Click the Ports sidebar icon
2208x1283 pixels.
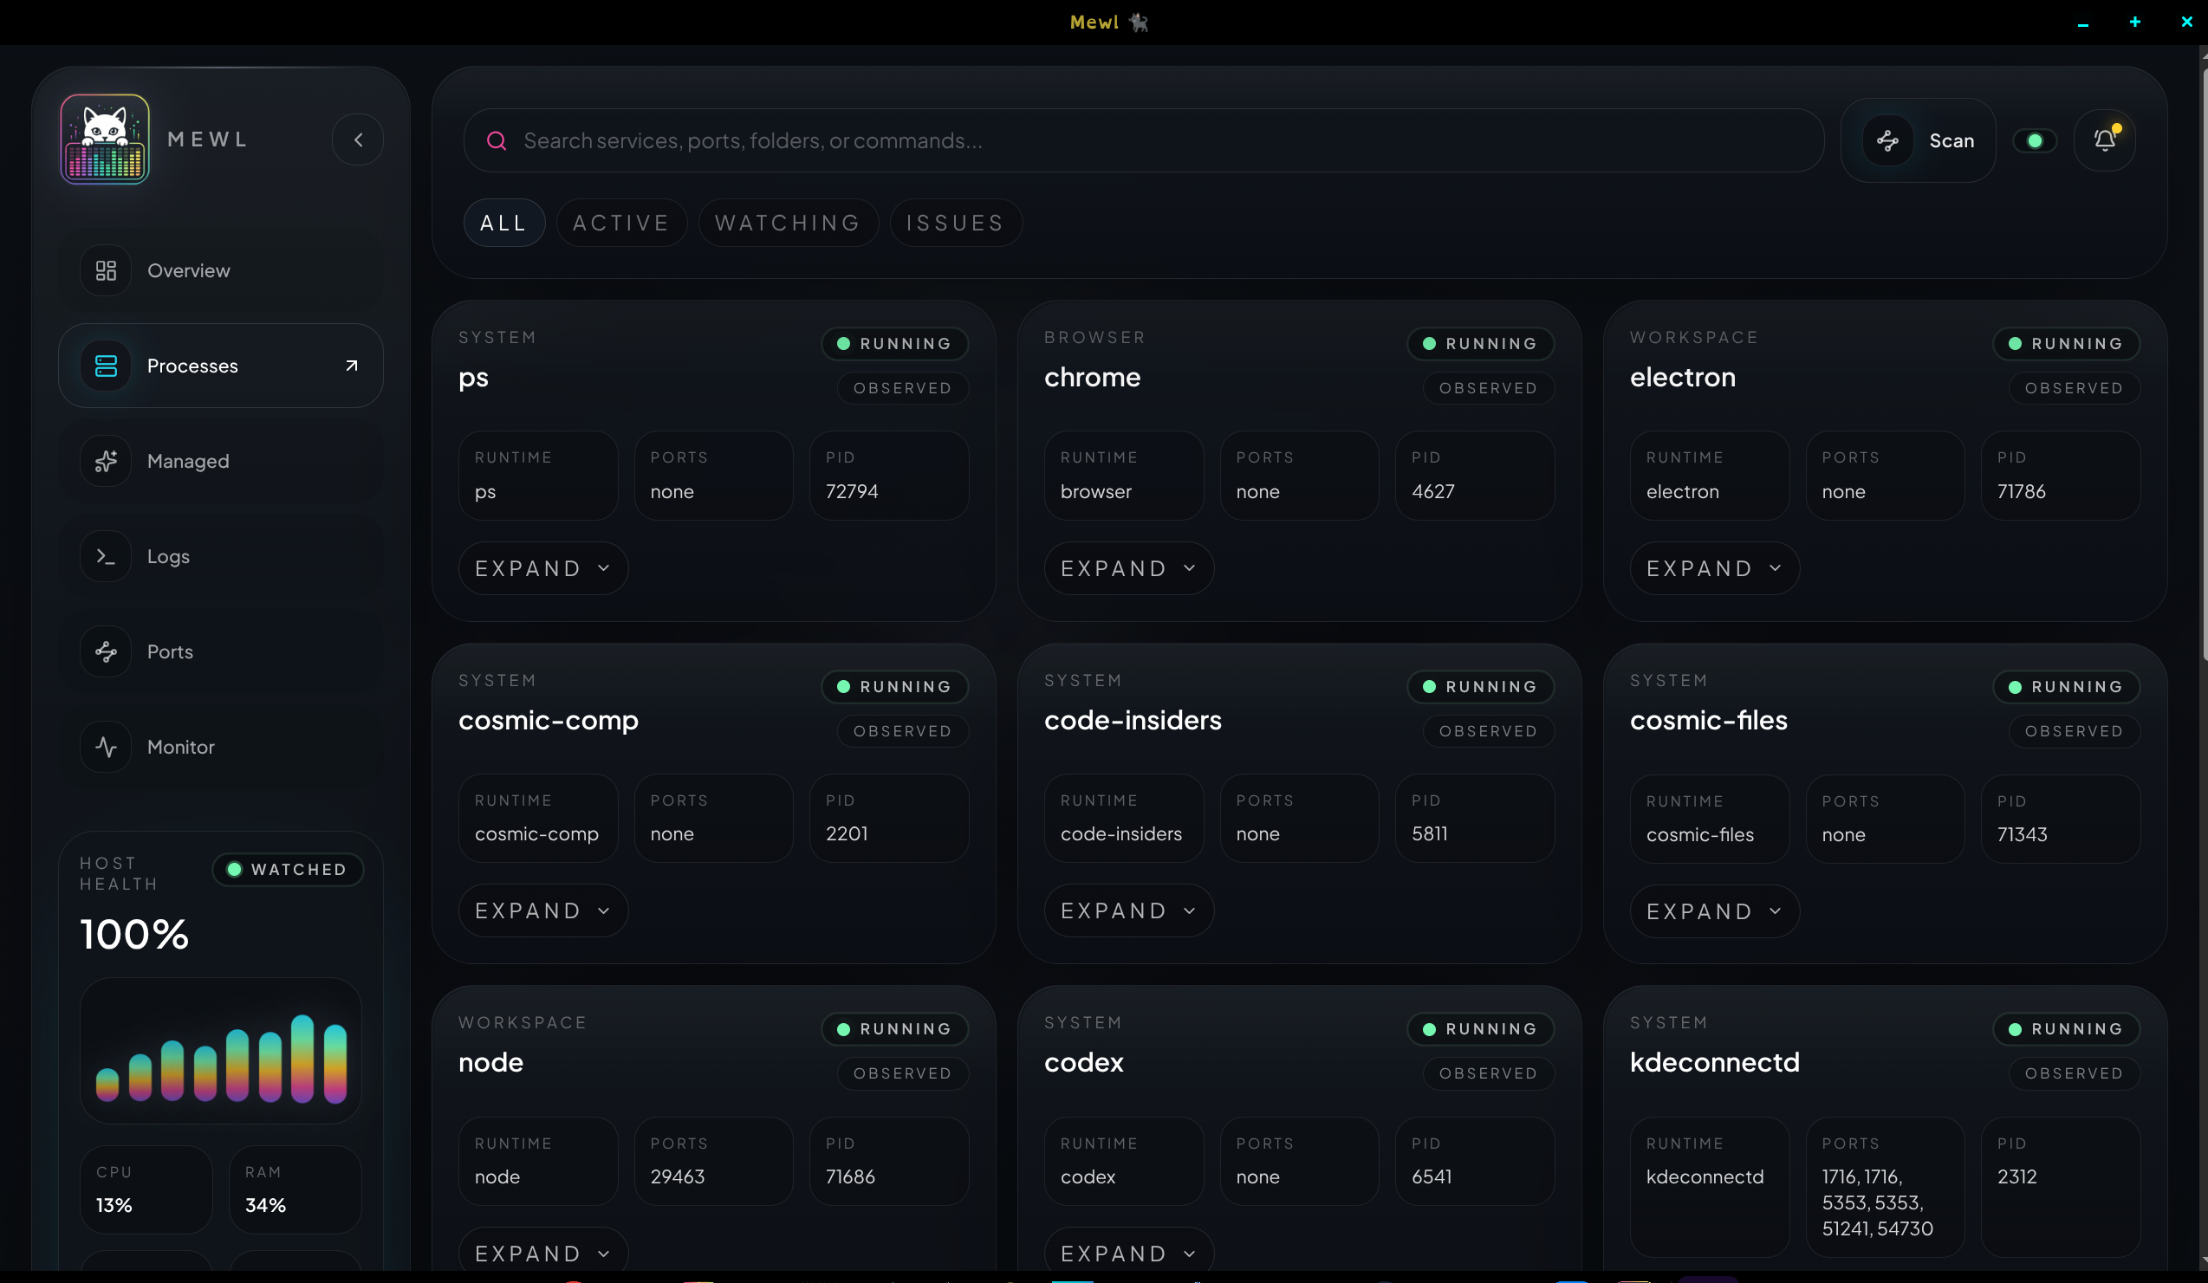coord(106,651)
